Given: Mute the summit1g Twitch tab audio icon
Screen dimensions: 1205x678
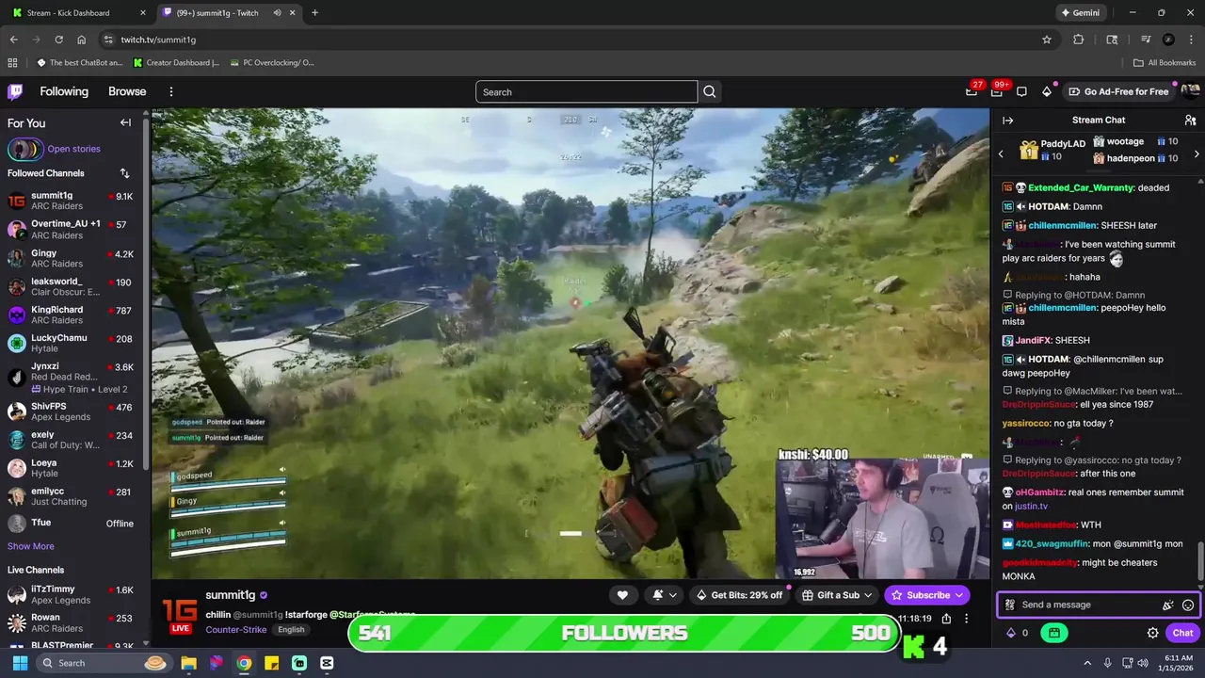Looking at the screenshot, I should pos(278,13).
